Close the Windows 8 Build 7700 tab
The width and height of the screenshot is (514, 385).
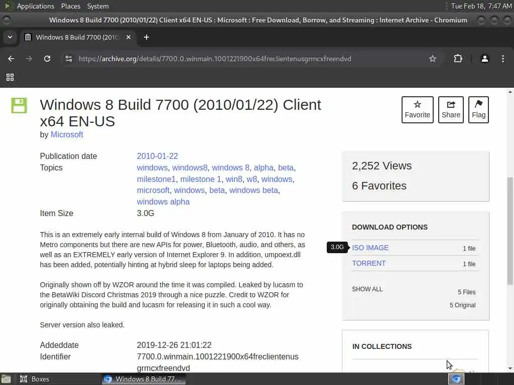(128, 37)
